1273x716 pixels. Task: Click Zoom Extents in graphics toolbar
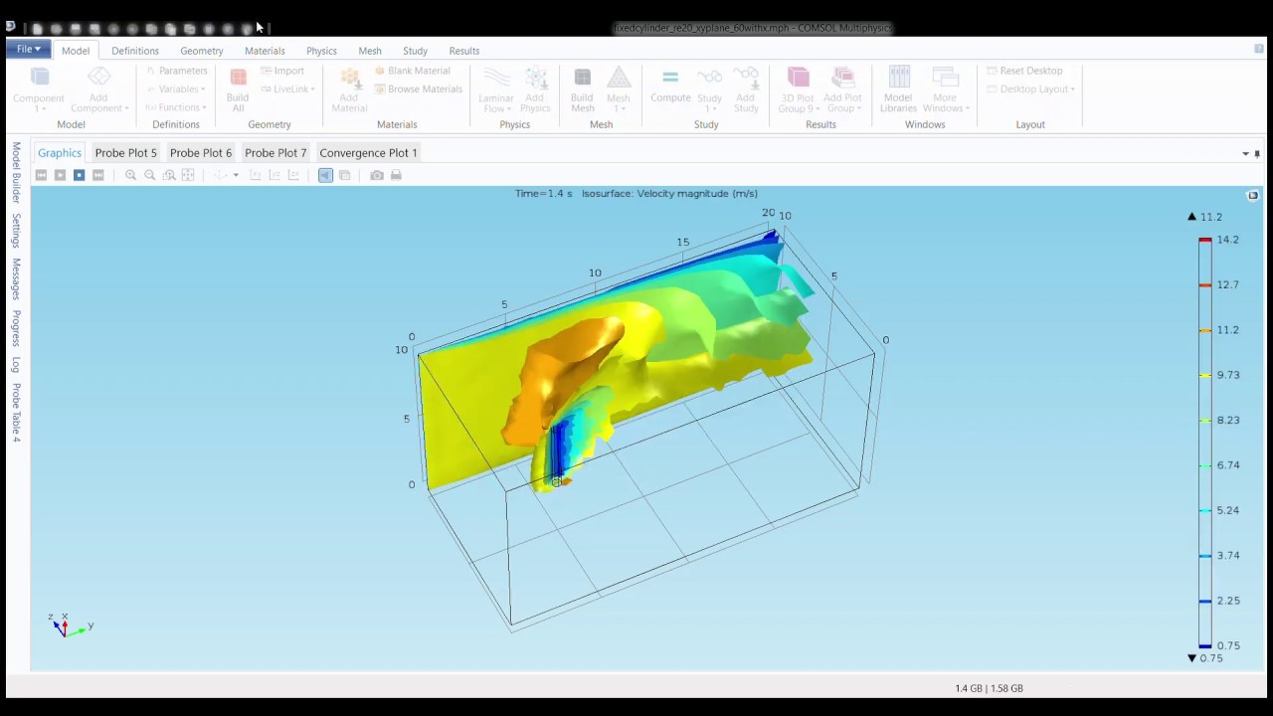tap(188, 175)
